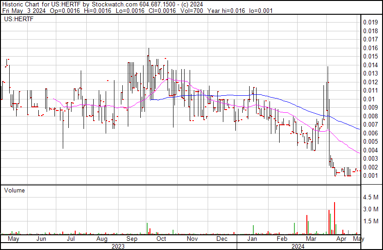Click the US:HERTF ticker label in the chart
This screenshot has height=250, width=383.
point(19,19)
